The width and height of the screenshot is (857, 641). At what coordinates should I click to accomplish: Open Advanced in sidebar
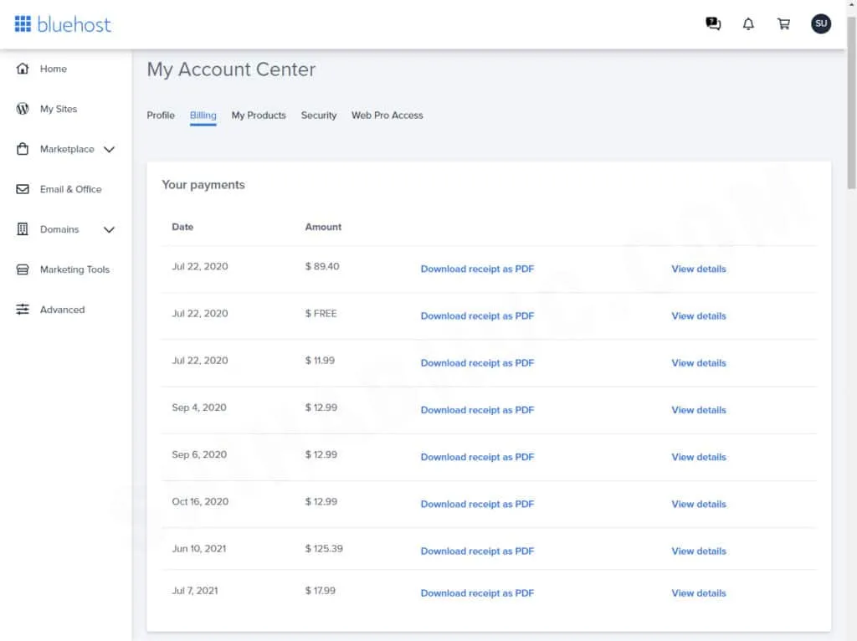tap(62, 310)
